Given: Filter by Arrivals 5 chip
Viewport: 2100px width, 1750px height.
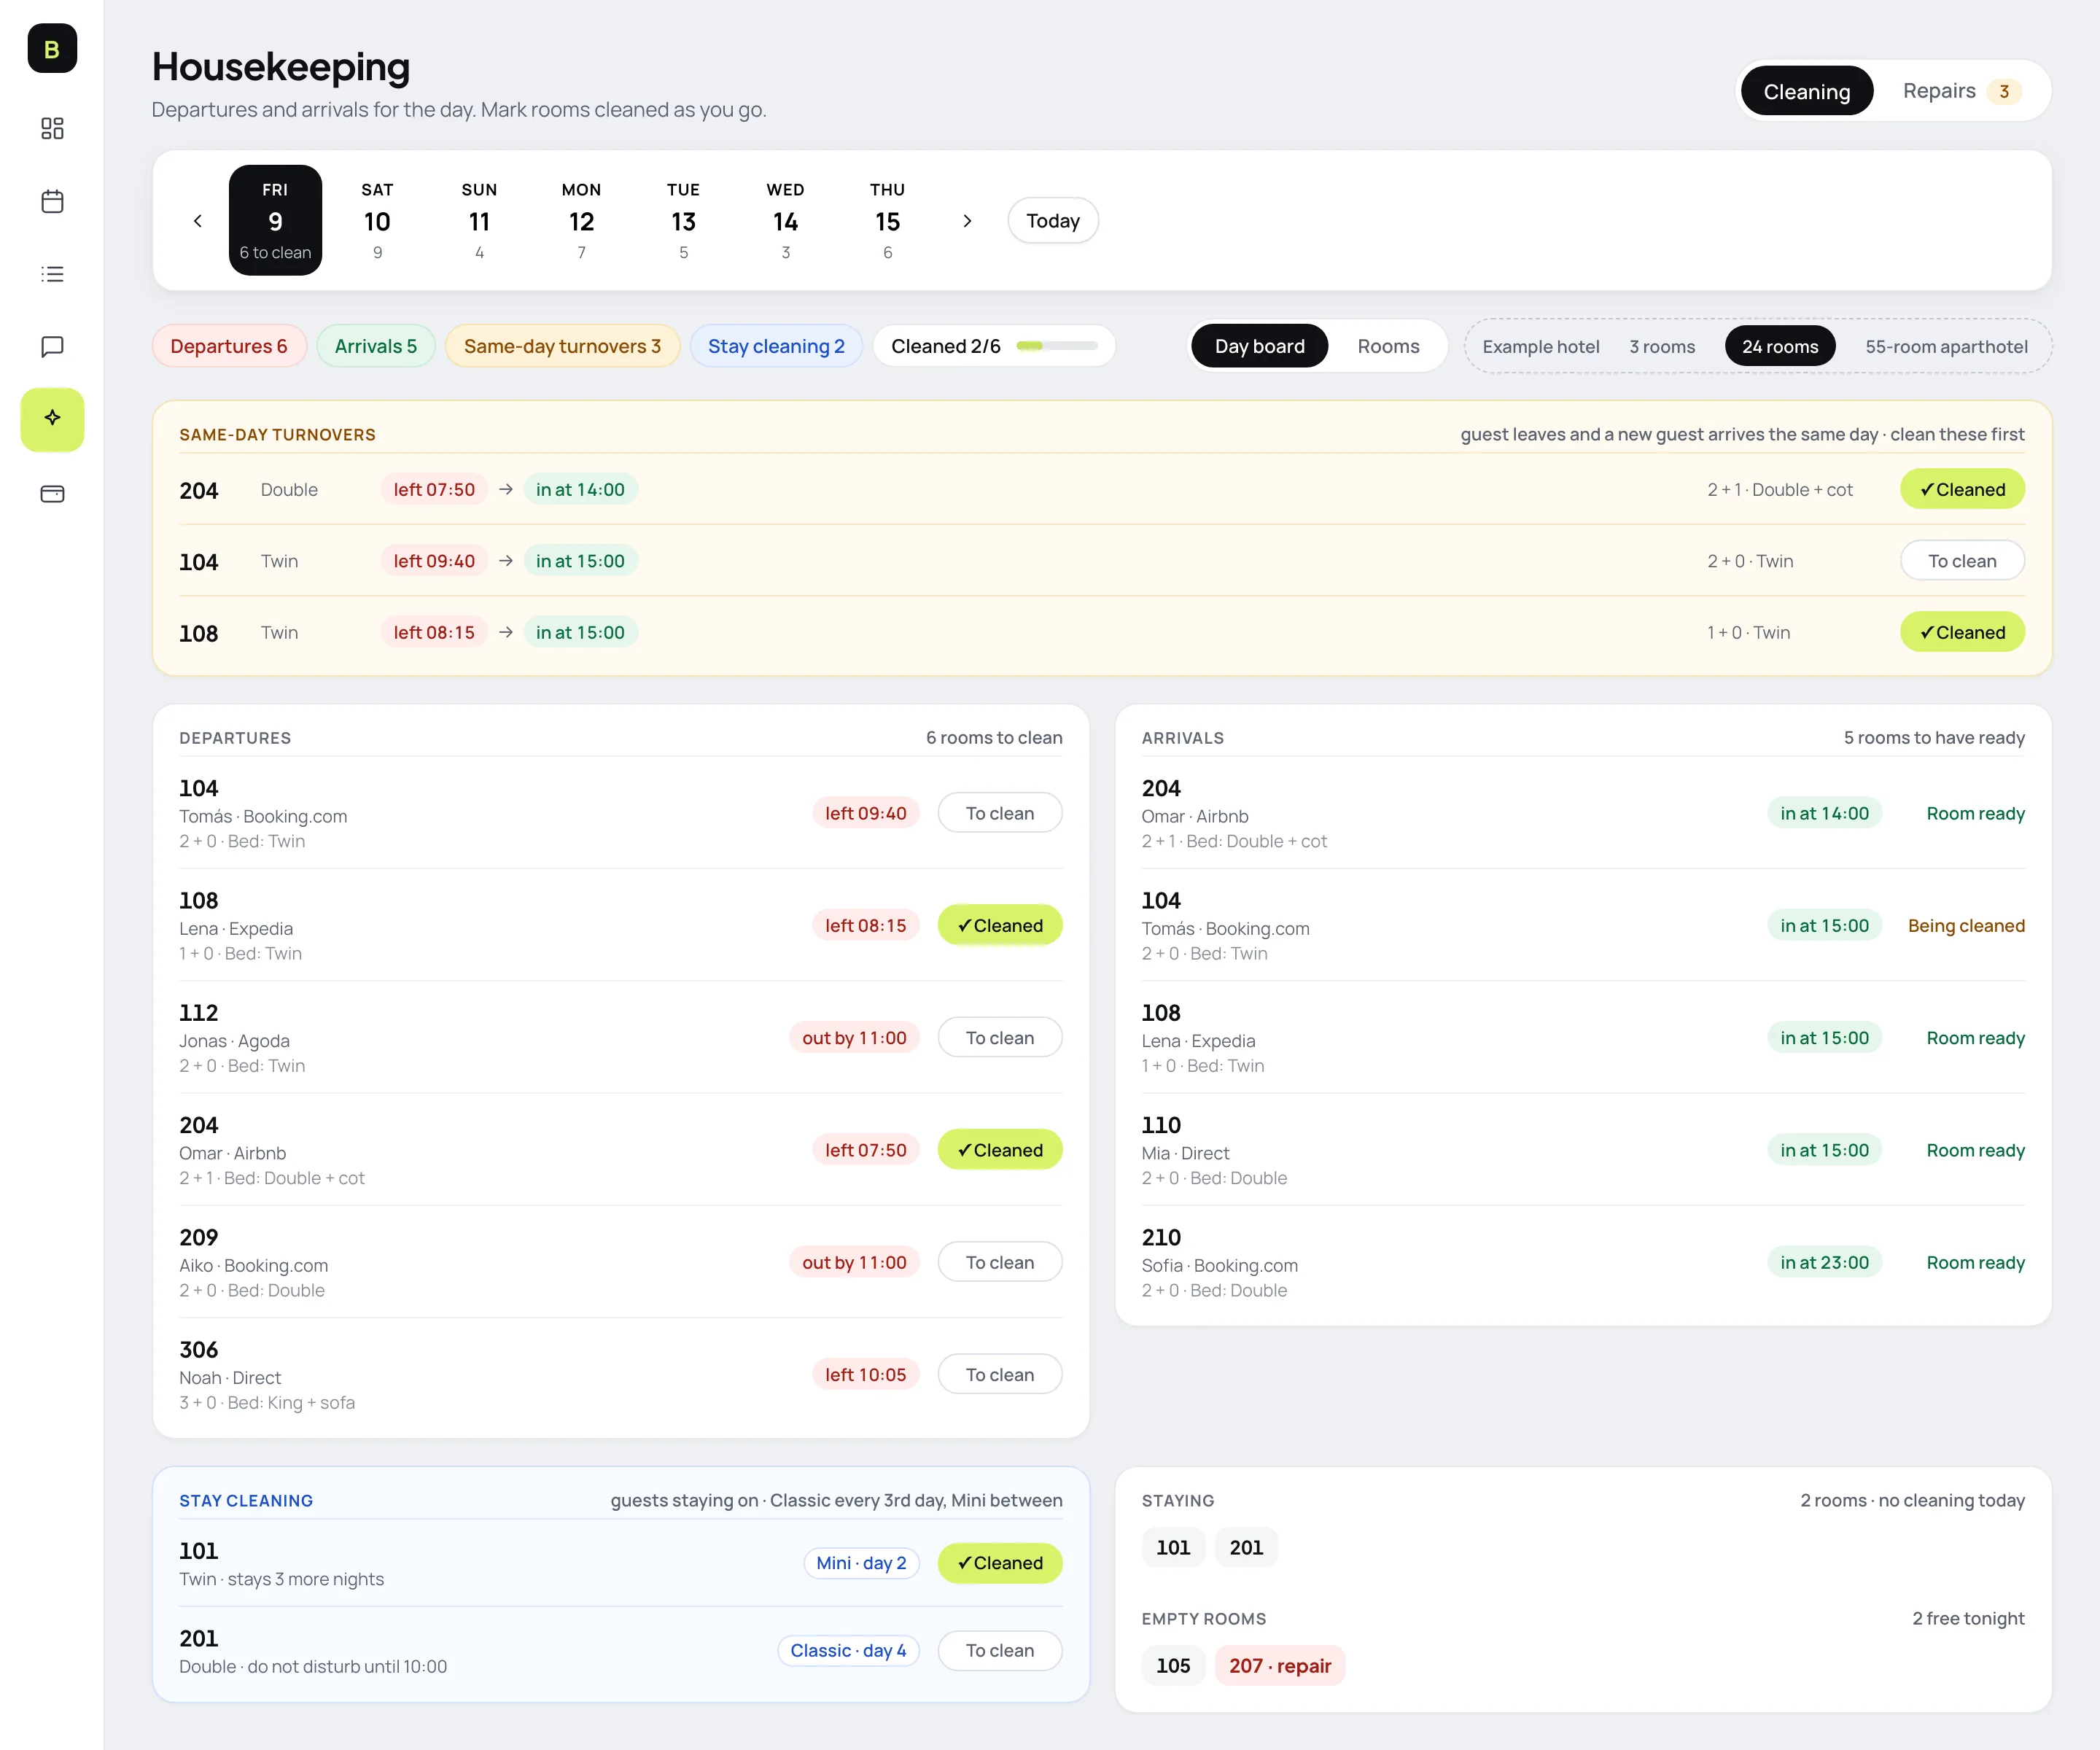Looking at the screenshot, I should click(376, 346).
